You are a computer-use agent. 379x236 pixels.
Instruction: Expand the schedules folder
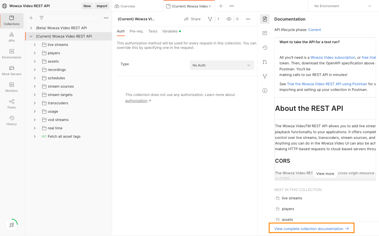(35, 78)
